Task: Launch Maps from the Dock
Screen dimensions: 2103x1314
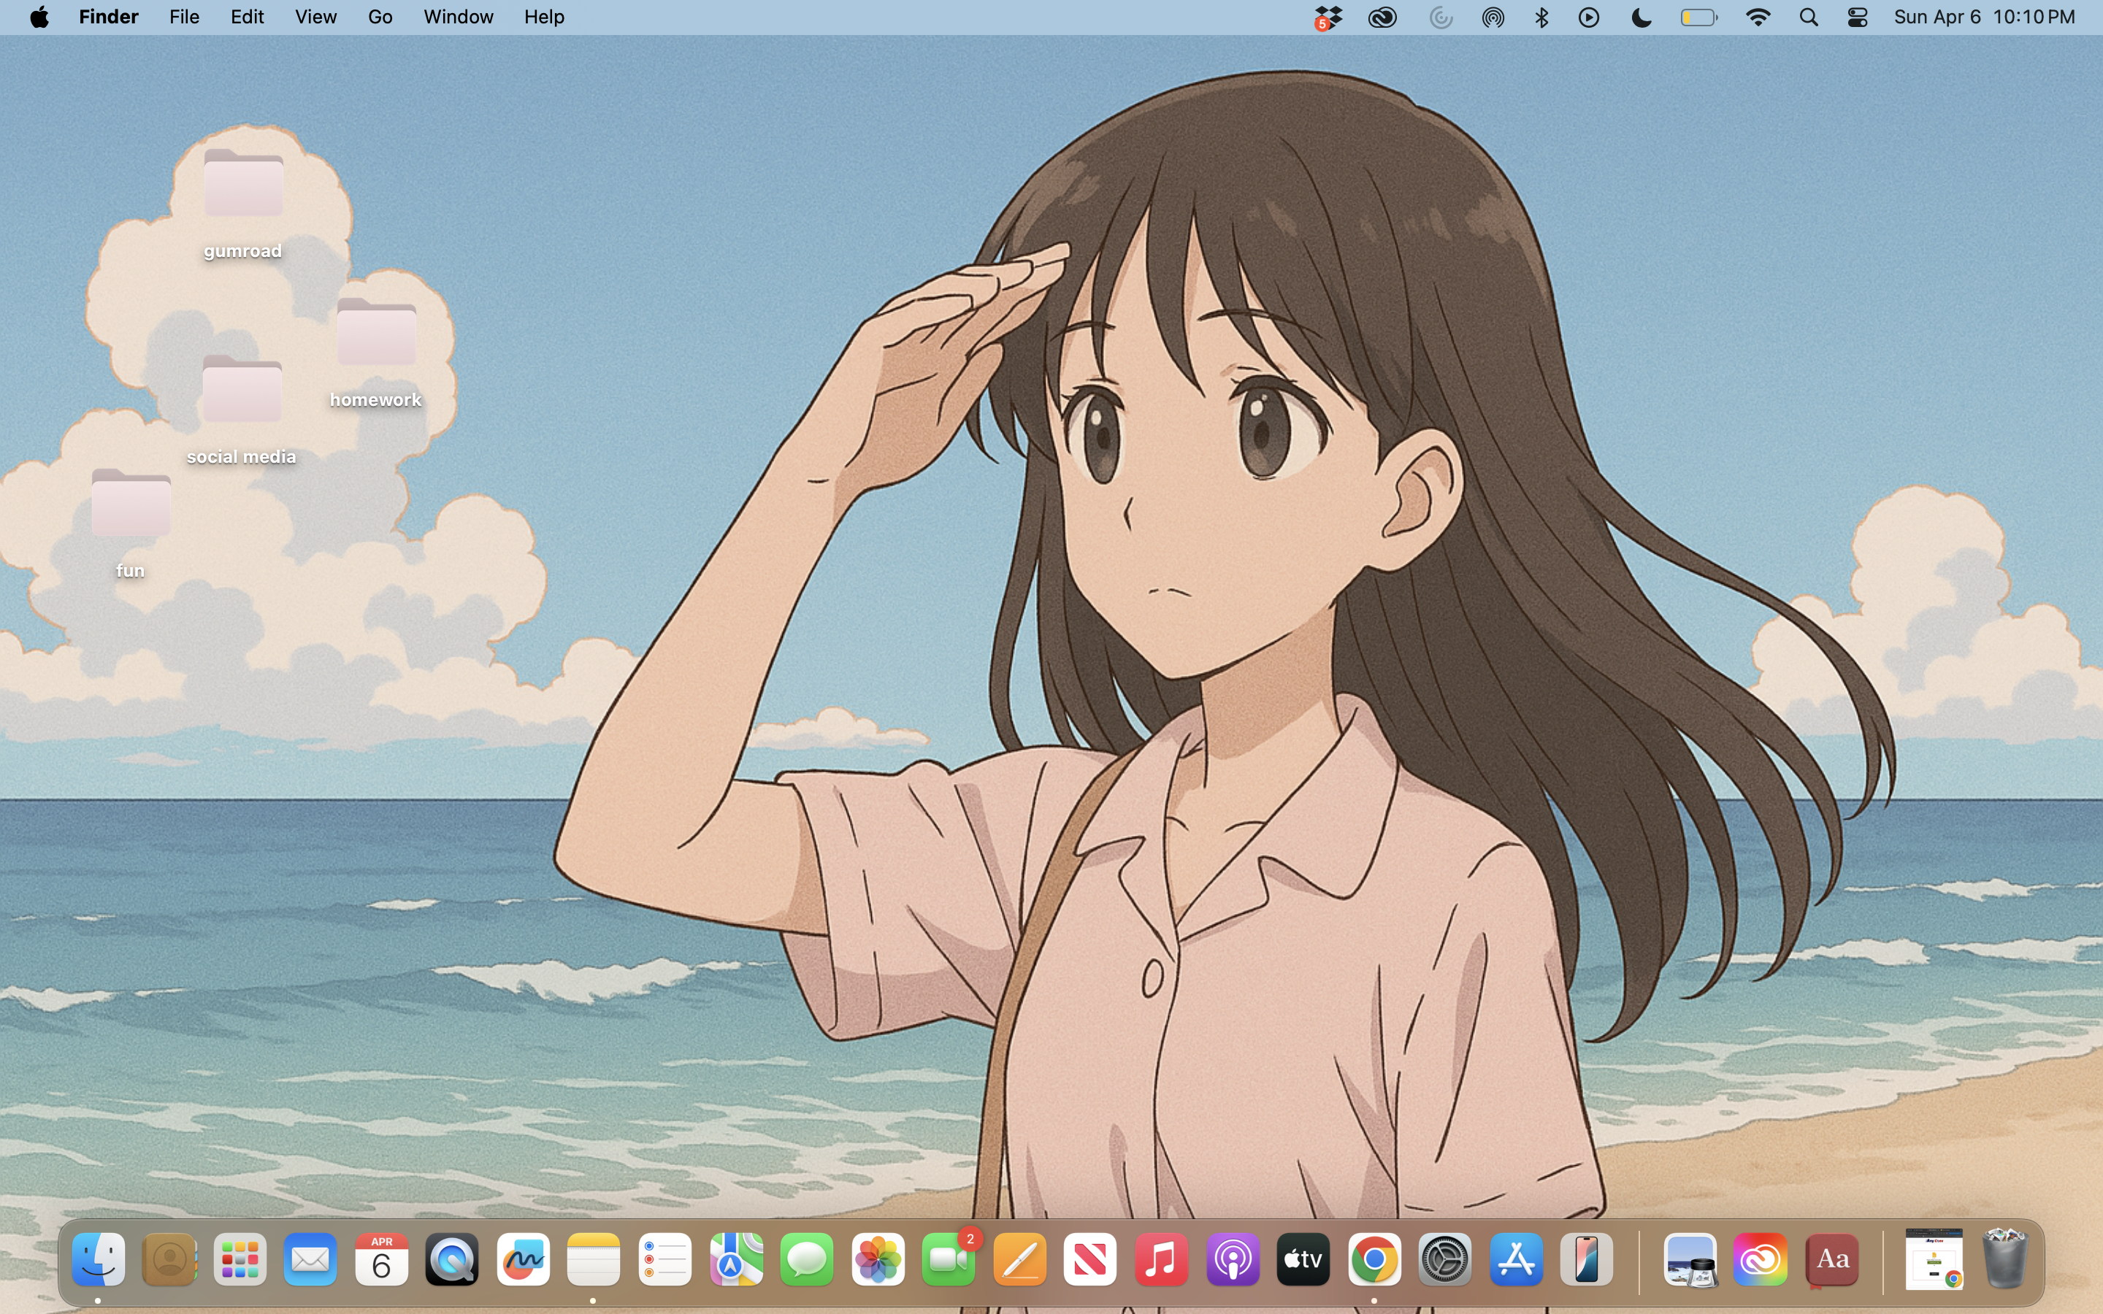Action: coord(736,1259)
